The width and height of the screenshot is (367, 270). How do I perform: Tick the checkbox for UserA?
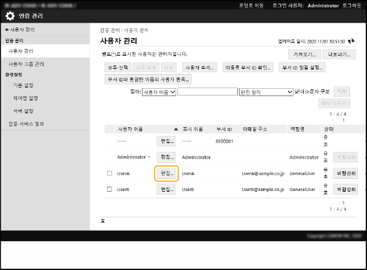tap(109, 173)
